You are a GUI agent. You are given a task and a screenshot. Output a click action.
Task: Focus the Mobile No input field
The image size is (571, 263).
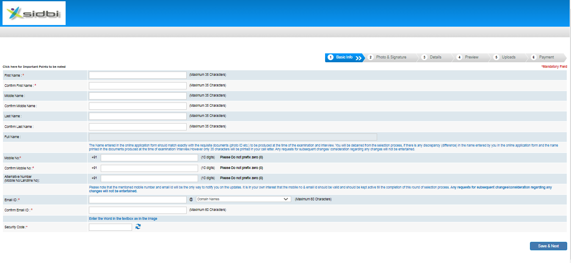click(149, 158)
